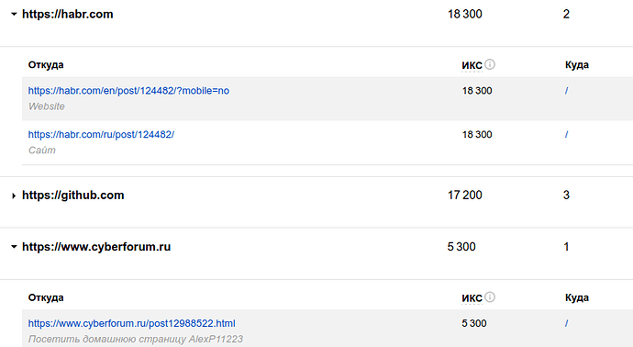633x347 pixels.
Task: Expand the https://github.com group arrow
Action: (x=14, y=196)
